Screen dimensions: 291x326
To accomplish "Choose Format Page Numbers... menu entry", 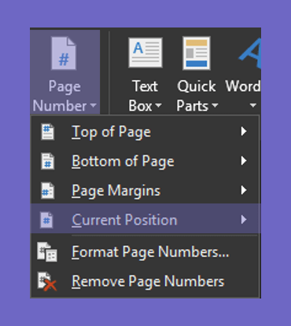I will (x=145, y=252).
